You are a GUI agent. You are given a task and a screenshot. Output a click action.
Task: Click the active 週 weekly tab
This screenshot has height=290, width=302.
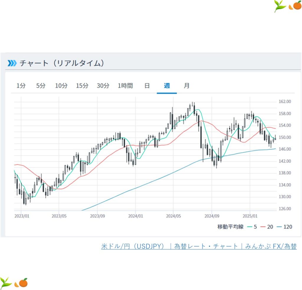(167, 86)
